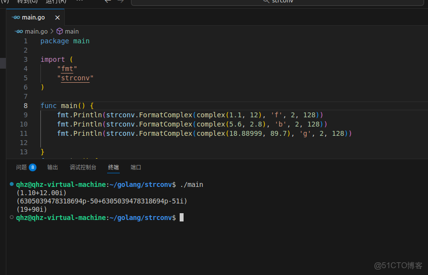The image size is (428, 275).
Task: Switch to the 输出 panel tab
Action: pos(53,167)
